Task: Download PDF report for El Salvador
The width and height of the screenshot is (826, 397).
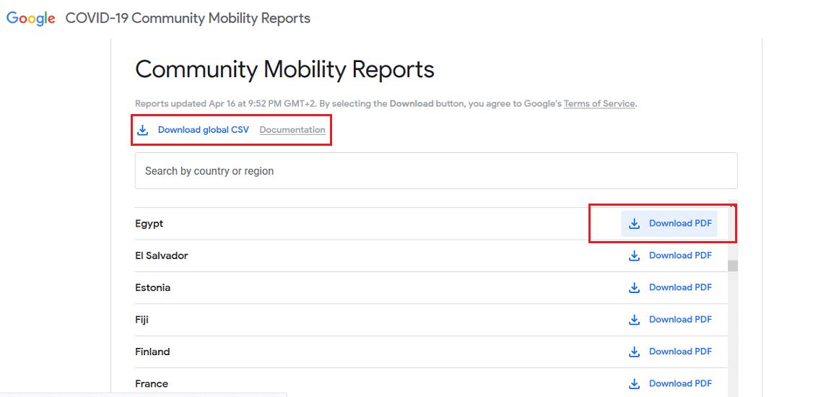Action: pyautogui.click(x=670, y=256)
